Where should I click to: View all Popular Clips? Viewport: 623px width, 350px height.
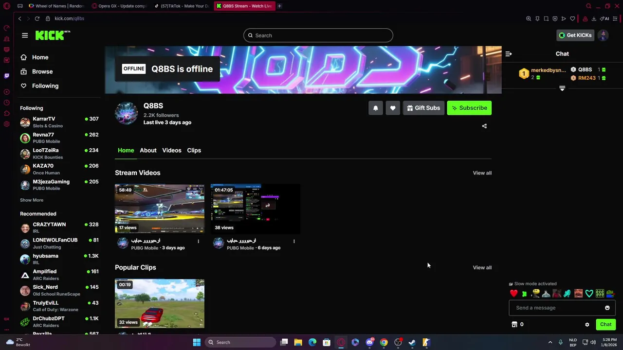482,267
